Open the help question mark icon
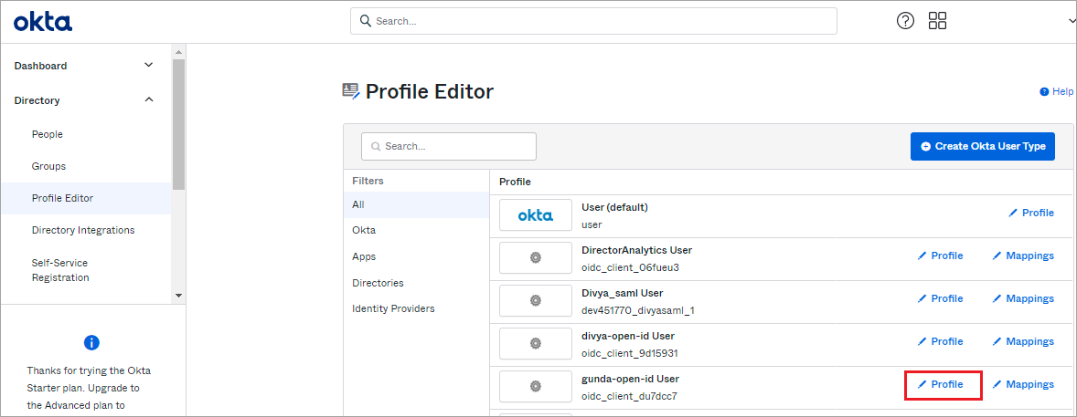The image size is (1077, 417). coord(905,21)
